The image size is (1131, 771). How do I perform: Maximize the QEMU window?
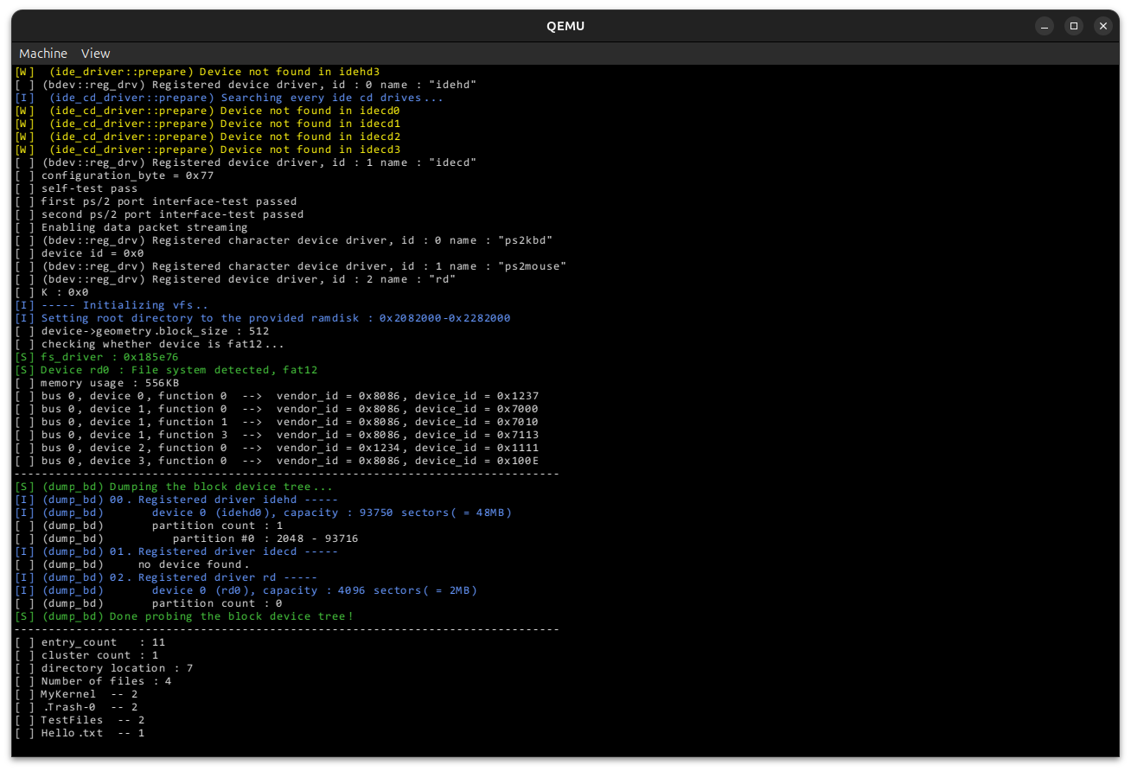point(1073,26)
